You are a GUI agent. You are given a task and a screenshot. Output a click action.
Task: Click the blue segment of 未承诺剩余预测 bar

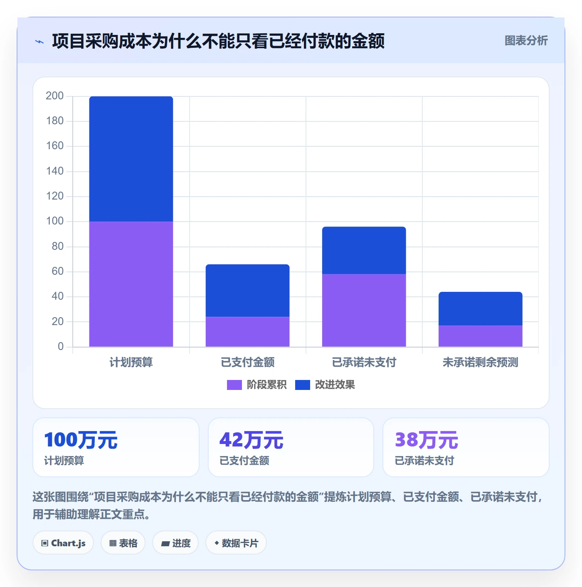(480, 308)
